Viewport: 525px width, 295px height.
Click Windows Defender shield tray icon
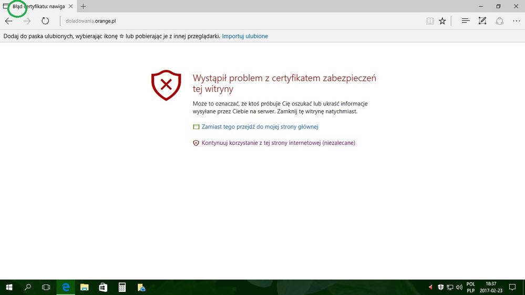440,287
